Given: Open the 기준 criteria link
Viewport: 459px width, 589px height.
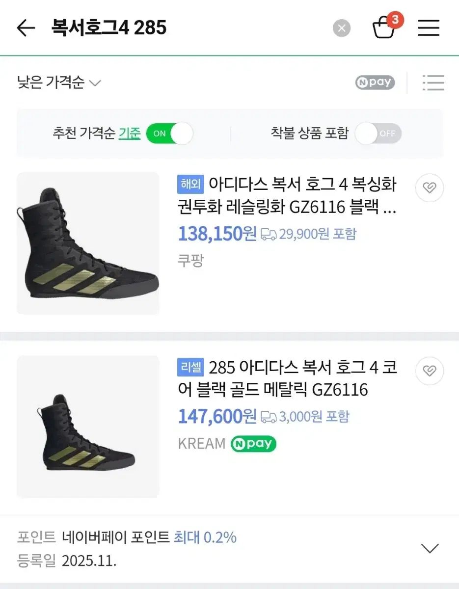Looking at the screenshot, I should pos(130,133).
